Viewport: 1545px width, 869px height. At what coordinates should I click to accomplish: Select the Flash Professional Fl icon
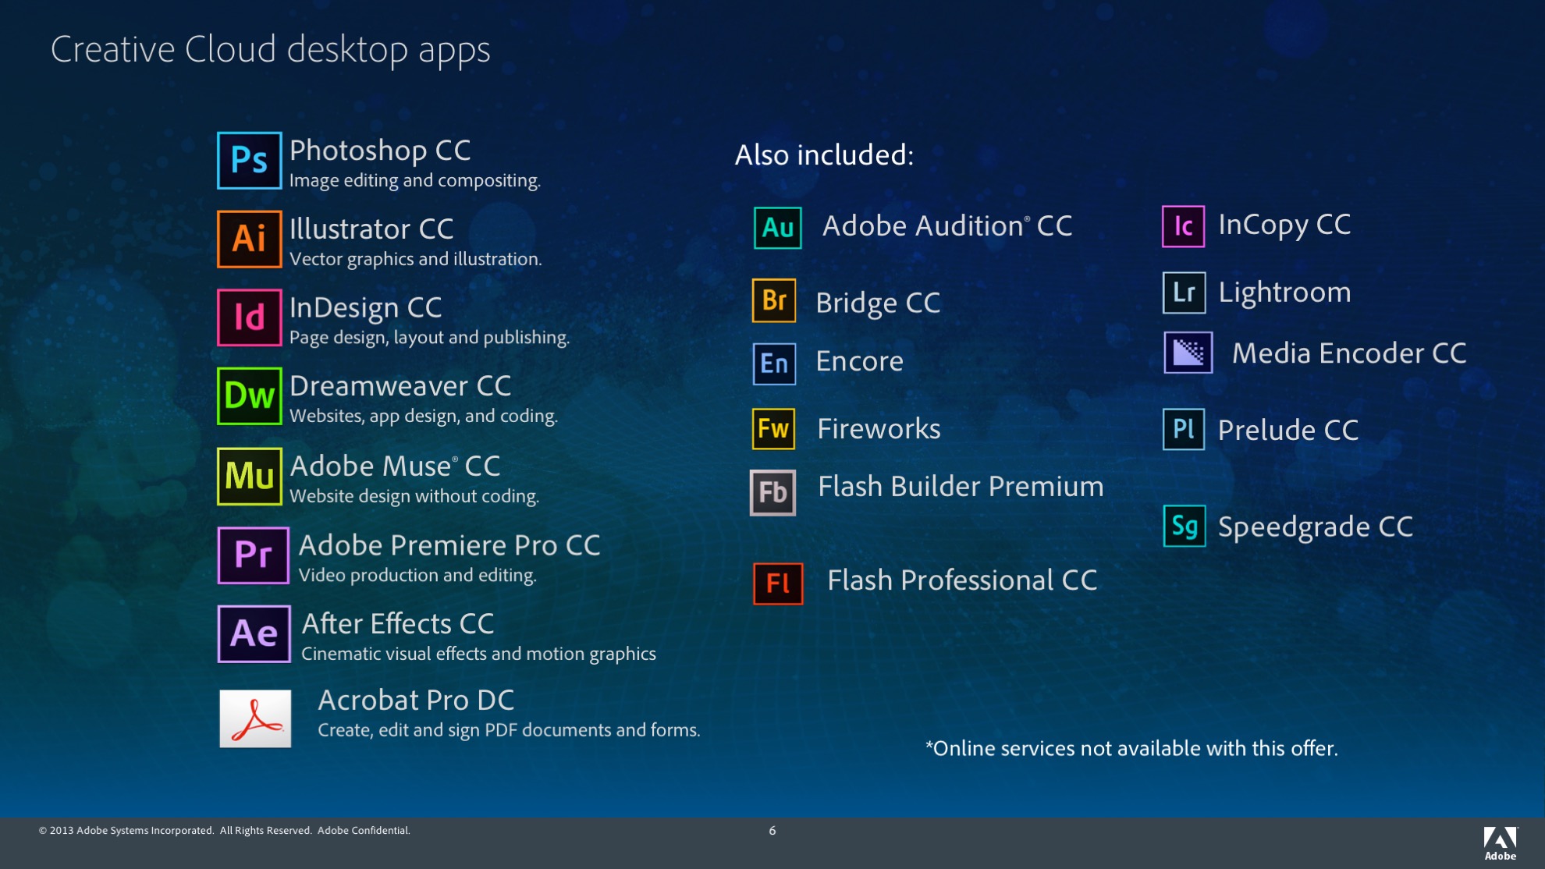point(777,583)
